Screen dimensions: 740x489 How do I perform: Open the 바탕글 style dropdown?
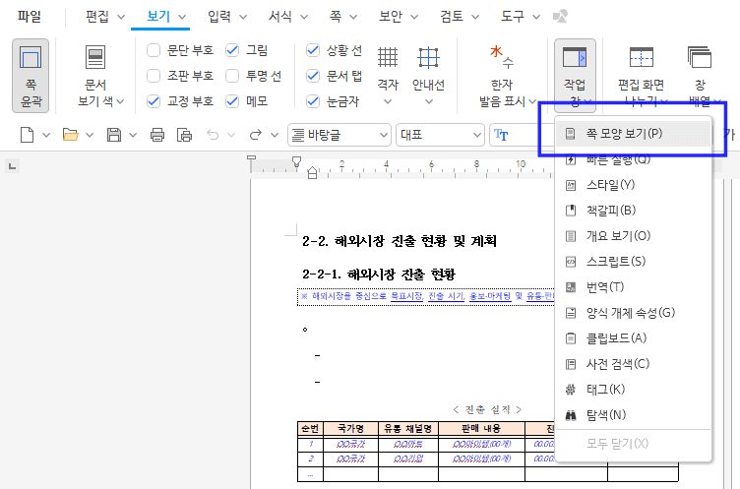pyautogui.click(x=339, y=135)
